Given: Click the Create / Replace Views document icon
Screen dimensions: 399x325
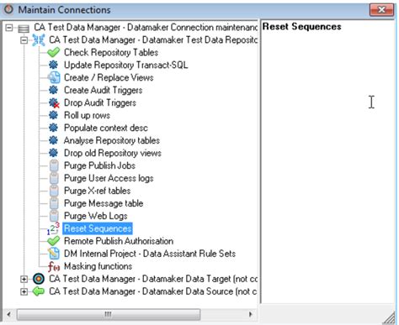Looking at the screenshot, I should 54,77.
